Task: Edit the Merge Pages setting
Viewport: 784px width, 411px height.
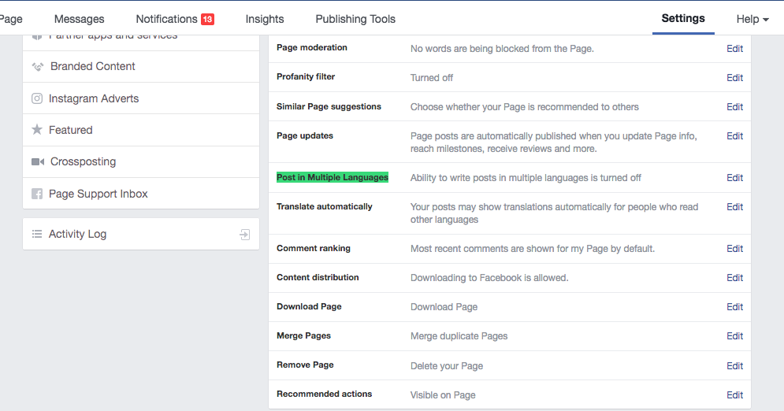Action: (734, 336)
